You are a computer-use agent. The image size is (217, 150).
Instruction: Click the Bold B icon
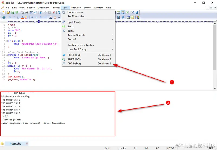click(9, 17)
